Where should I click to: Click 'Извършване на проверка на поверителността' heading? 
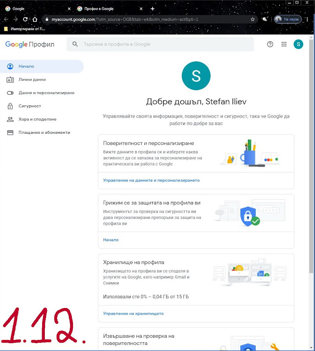(139, 339)
